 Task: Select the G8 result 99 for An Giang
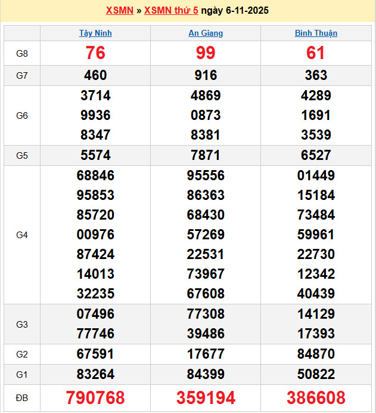206,53
